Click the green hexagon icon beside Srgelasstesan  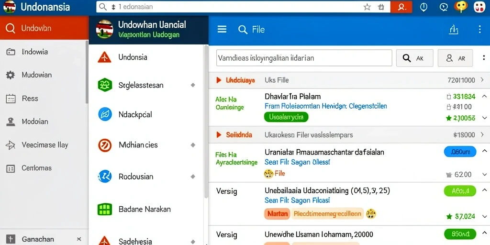pos(105,85)
